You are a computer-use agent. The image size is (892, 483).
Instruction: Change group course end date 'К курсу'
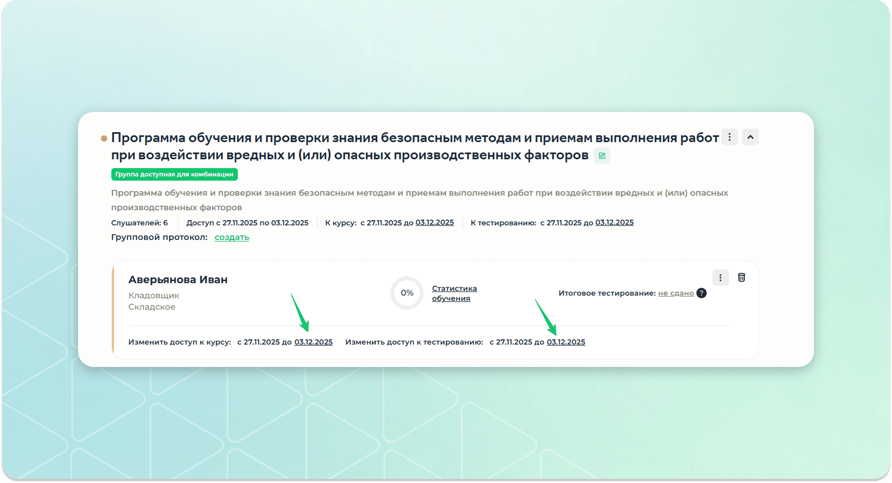coord(435,223)
